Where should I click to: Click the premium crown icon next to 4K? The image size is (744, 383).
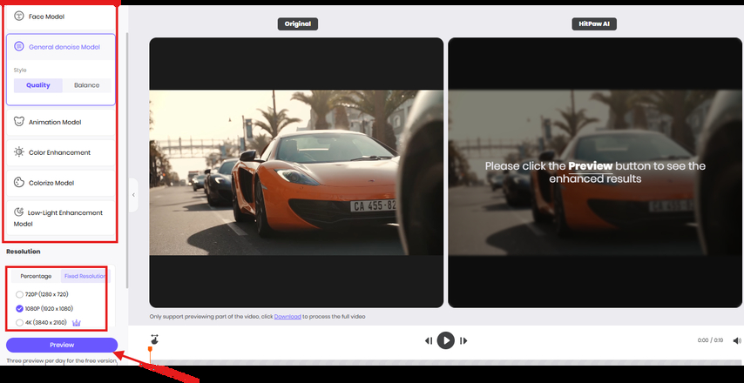pos(77,323)
